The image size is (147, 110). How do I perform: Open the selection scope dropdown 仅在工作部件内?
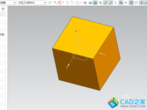click(x=32, y=3)
